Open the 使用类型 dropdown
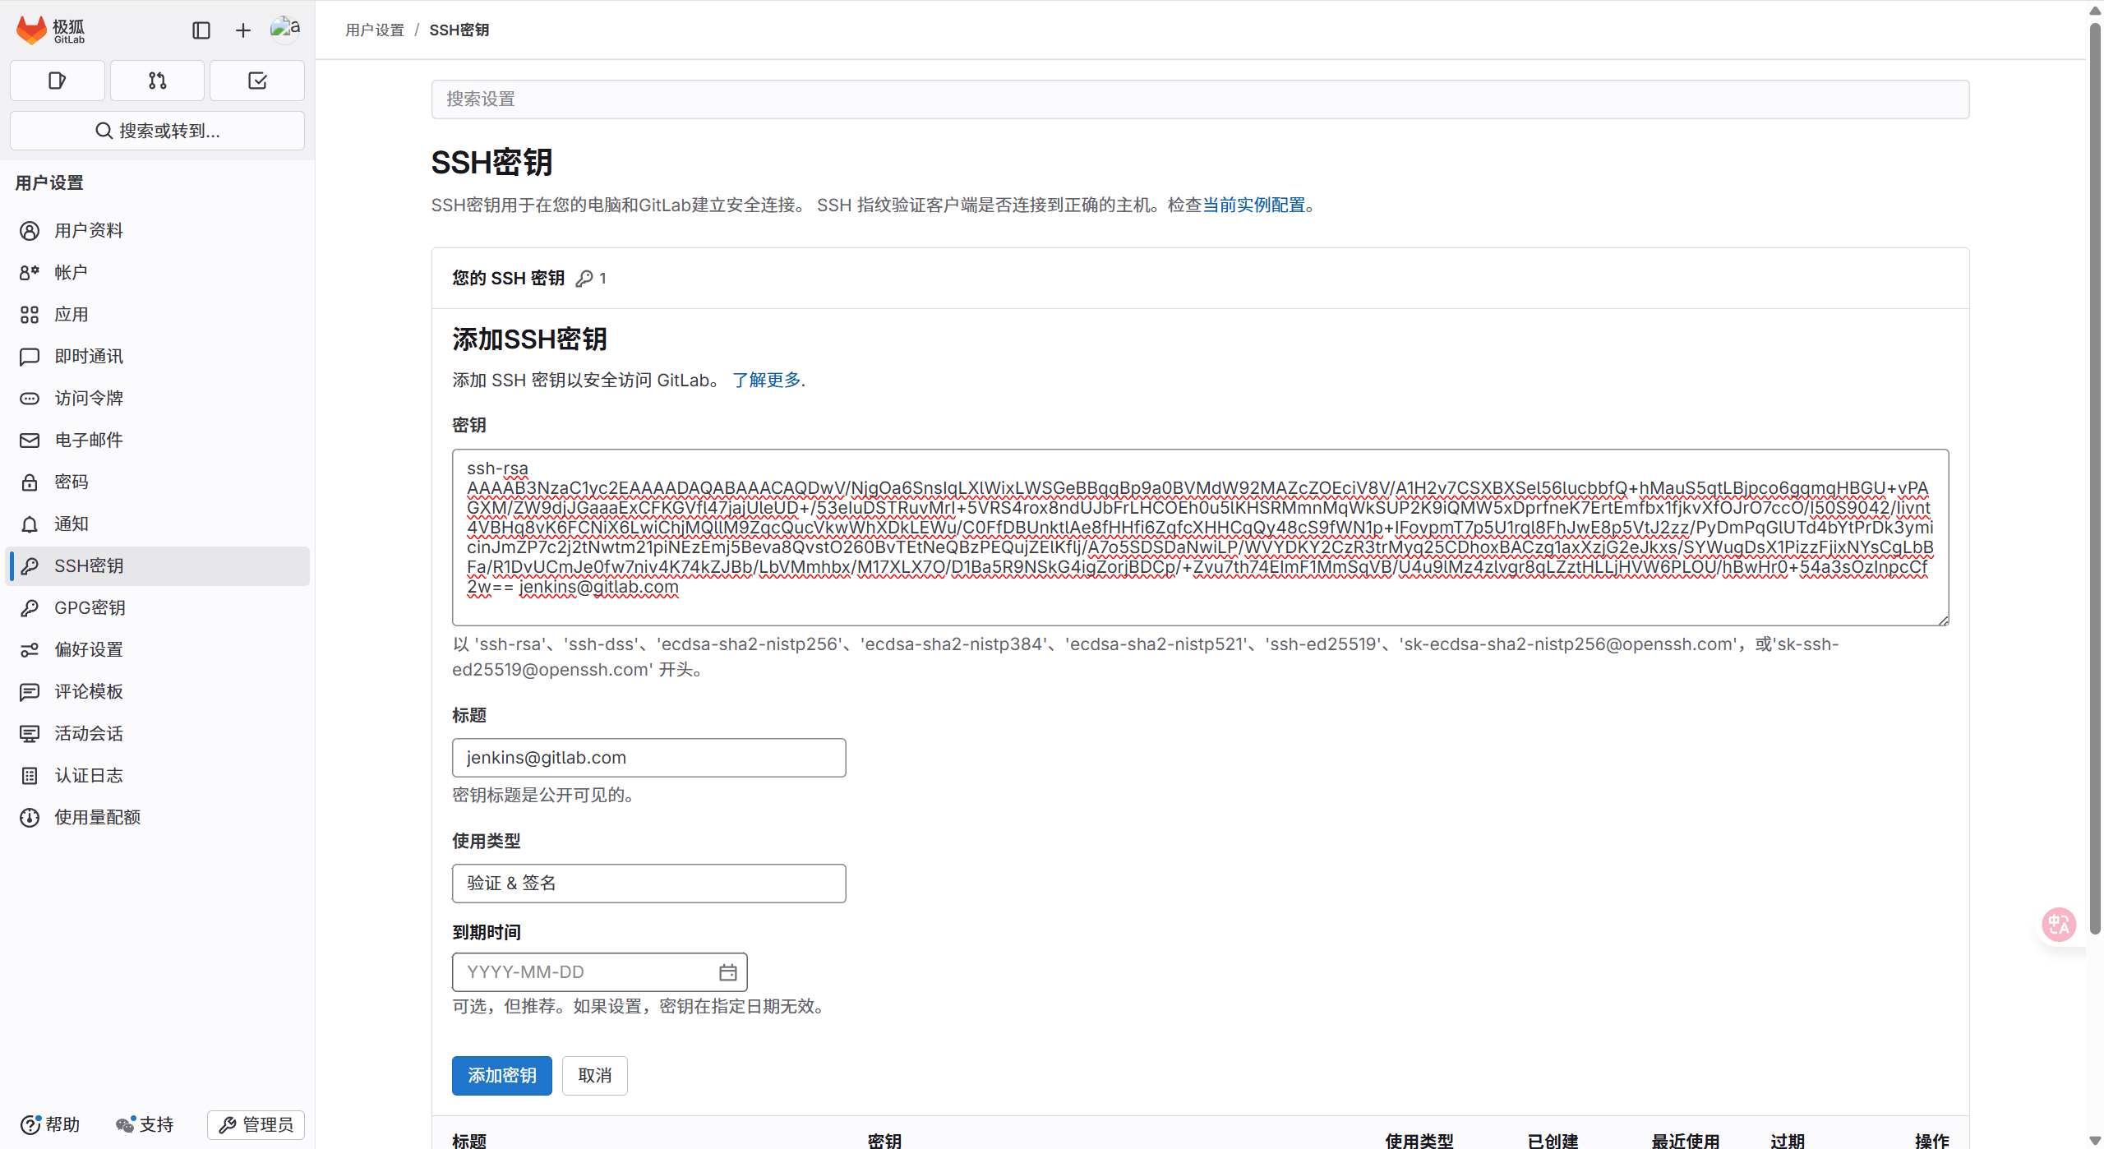Viewport: 2104px width, 1149px height. [x=648, y=884]
